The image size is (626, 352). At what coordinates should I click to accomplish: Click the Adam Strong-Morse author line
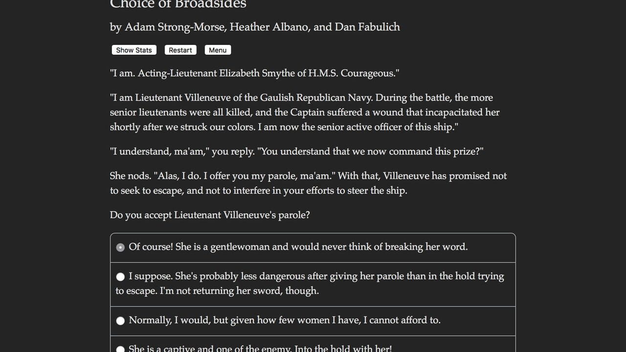click(255, 27)
